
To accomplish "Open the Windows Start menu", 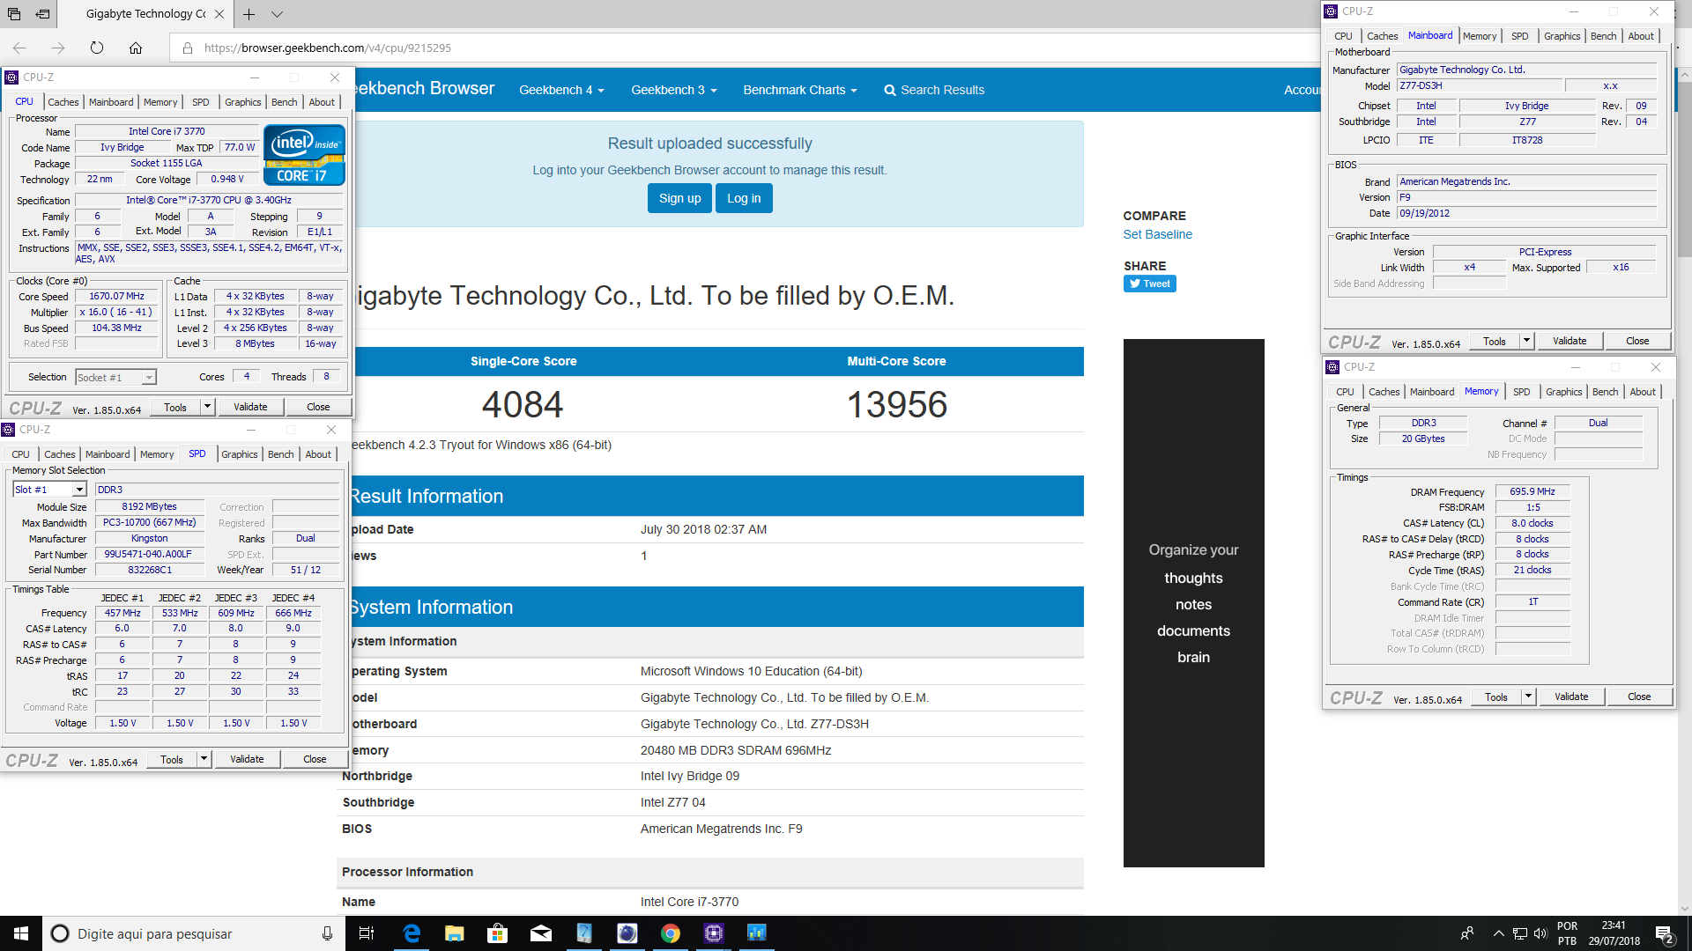I will [21, 933].
